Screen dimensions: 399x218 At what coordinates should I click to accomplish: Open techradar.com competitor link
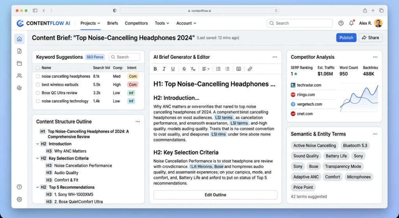(x=309, y=85)
